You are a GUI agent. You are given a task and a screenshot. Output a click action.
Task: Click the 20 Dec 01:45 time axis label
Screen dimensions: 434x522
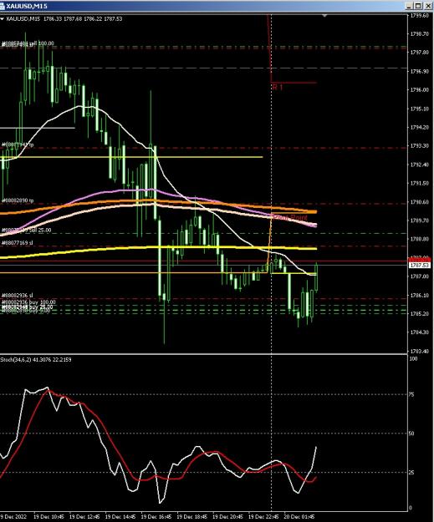click(x=299, y=517)
